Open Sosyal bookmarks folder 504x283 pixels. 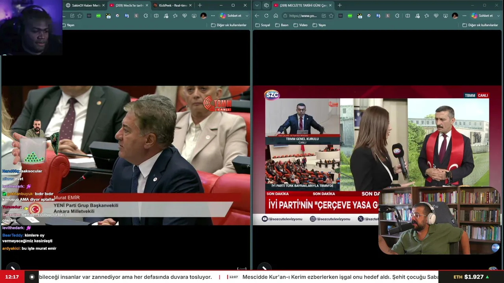(x=263, y=25)
